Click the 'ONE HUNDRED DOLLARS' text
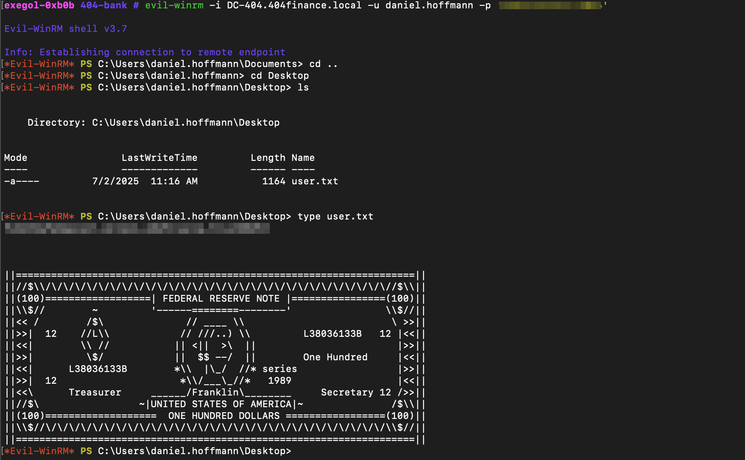The image size is (745, 460). point(224,416)
